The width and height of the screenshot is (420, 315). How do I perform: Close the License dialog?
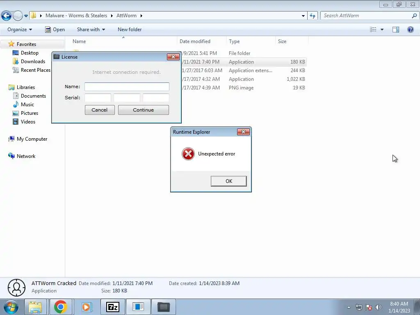coord(173,57)
